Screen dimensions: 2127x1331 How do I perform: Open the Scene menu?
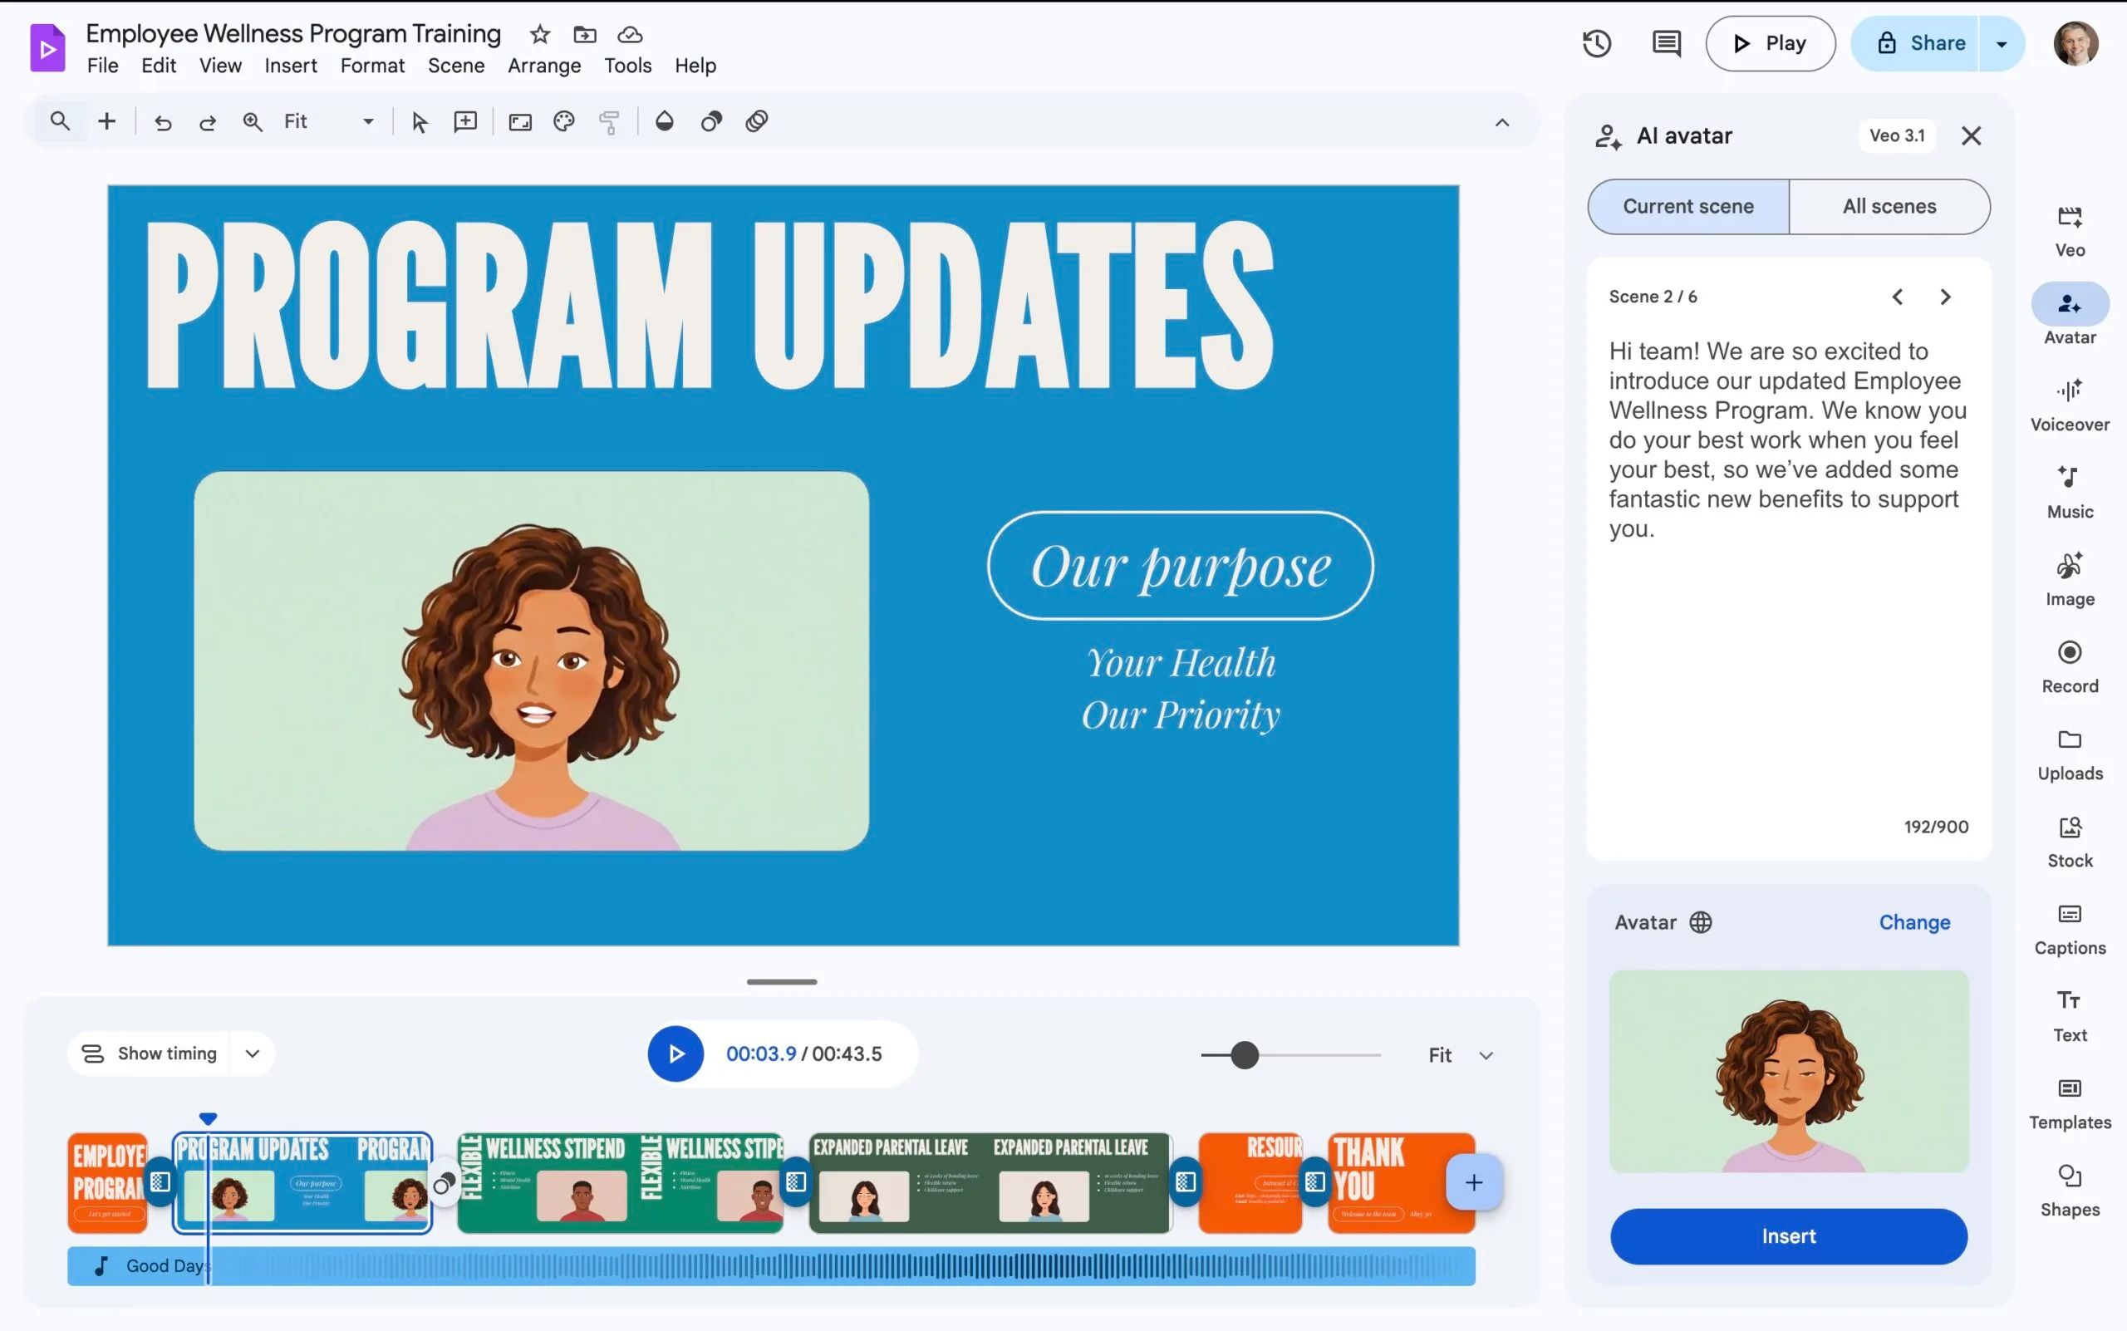tap(455, 65)
